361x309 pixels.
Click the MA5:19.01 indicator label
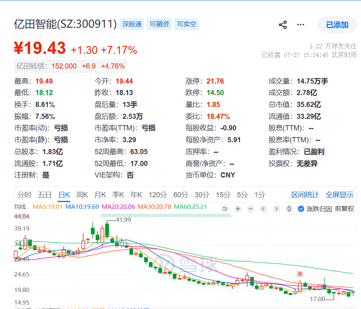(48, 207)
